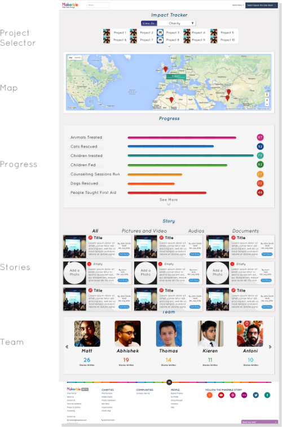
Task: Click Select Causes You Care About button
Action: point(262,5)
